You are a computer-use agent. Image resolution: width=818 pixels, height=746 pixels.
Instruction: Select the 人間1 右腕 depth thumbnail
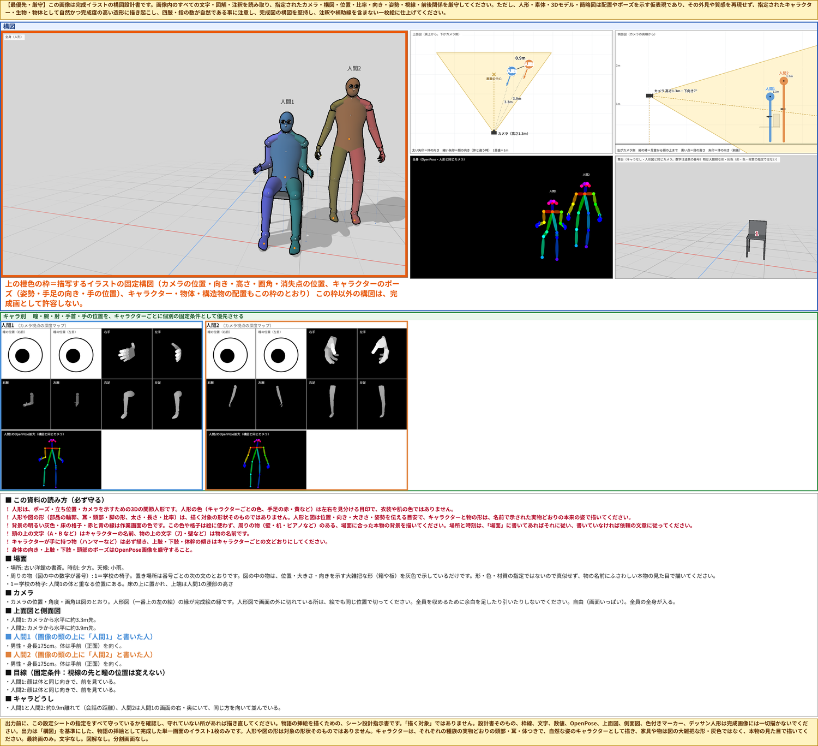tap(26, 404)
